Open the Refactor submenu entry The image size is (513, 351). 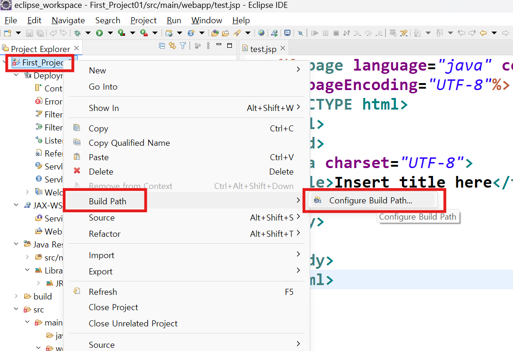click(x=186, y=234)
